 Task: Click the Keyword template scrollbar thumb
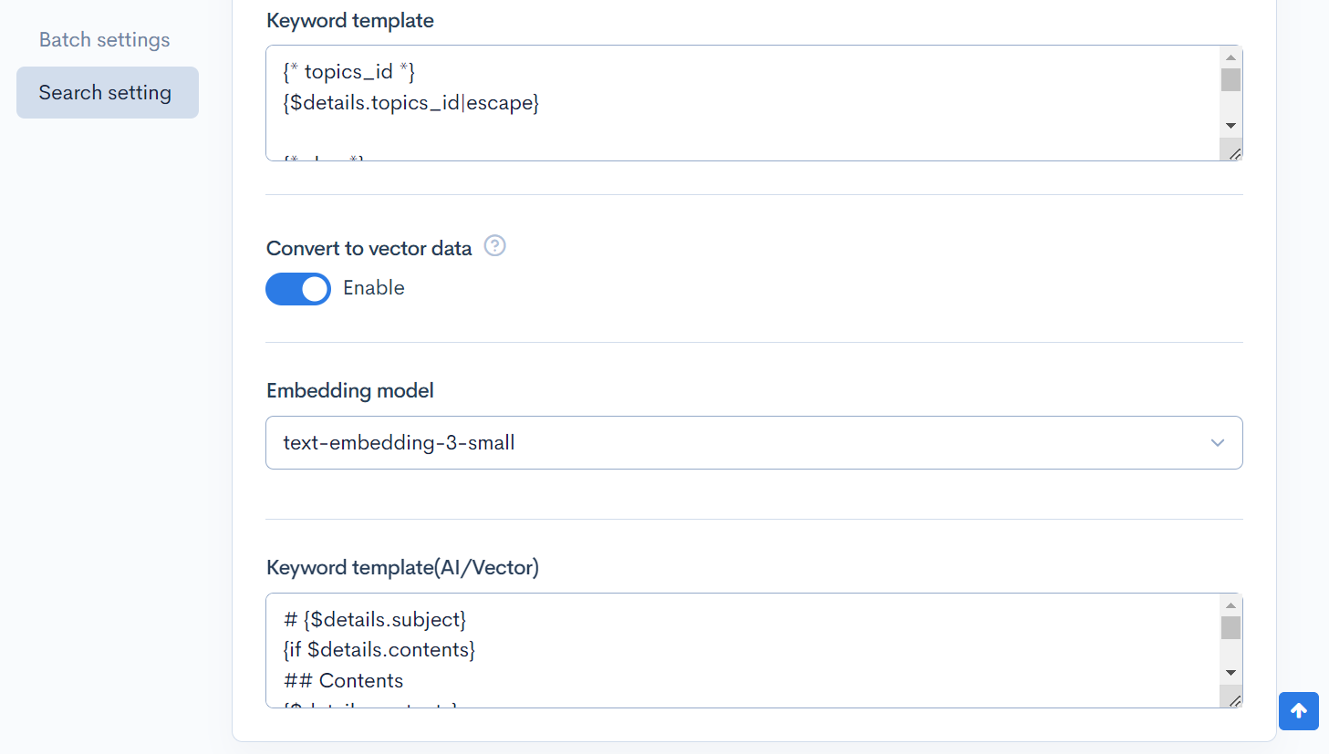[1230, 80]
